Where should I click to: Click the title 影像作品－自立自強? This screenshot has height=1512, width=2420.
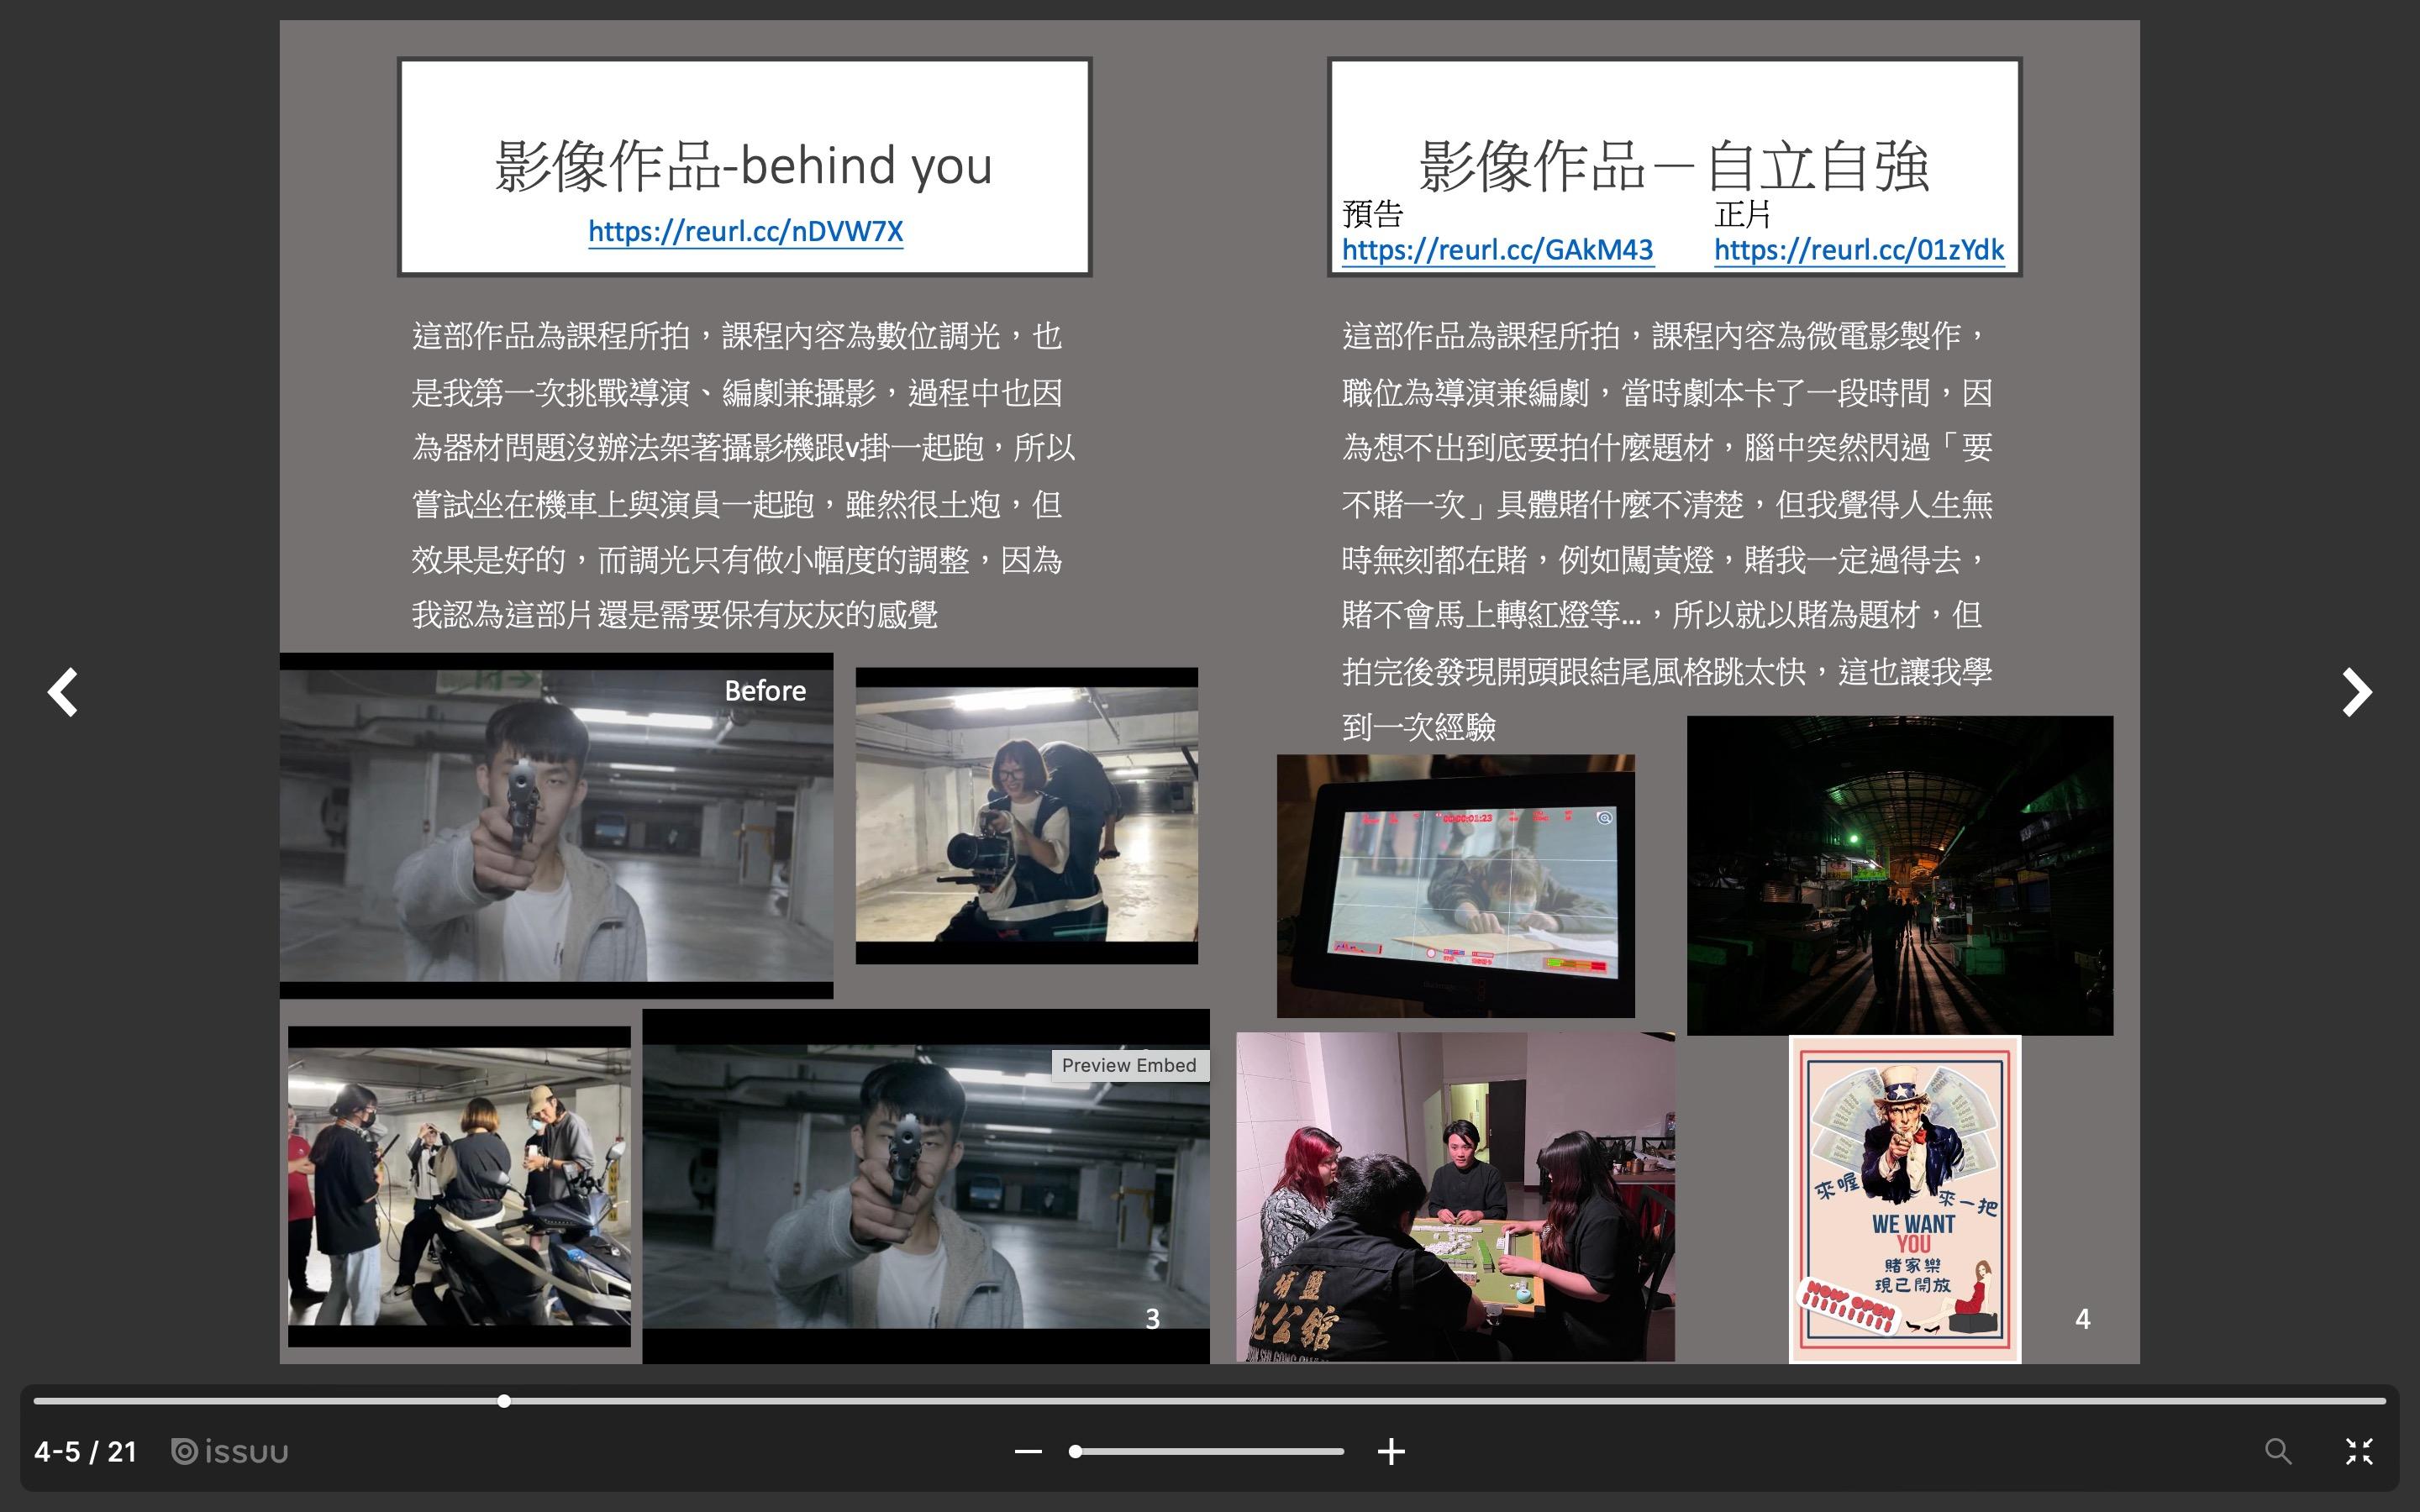(1674, 165)
